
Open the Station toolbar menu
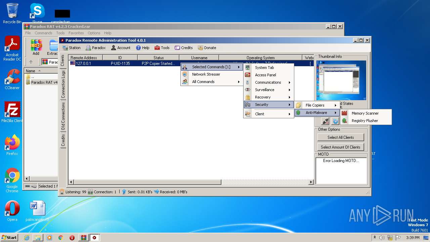click(71, 48)
